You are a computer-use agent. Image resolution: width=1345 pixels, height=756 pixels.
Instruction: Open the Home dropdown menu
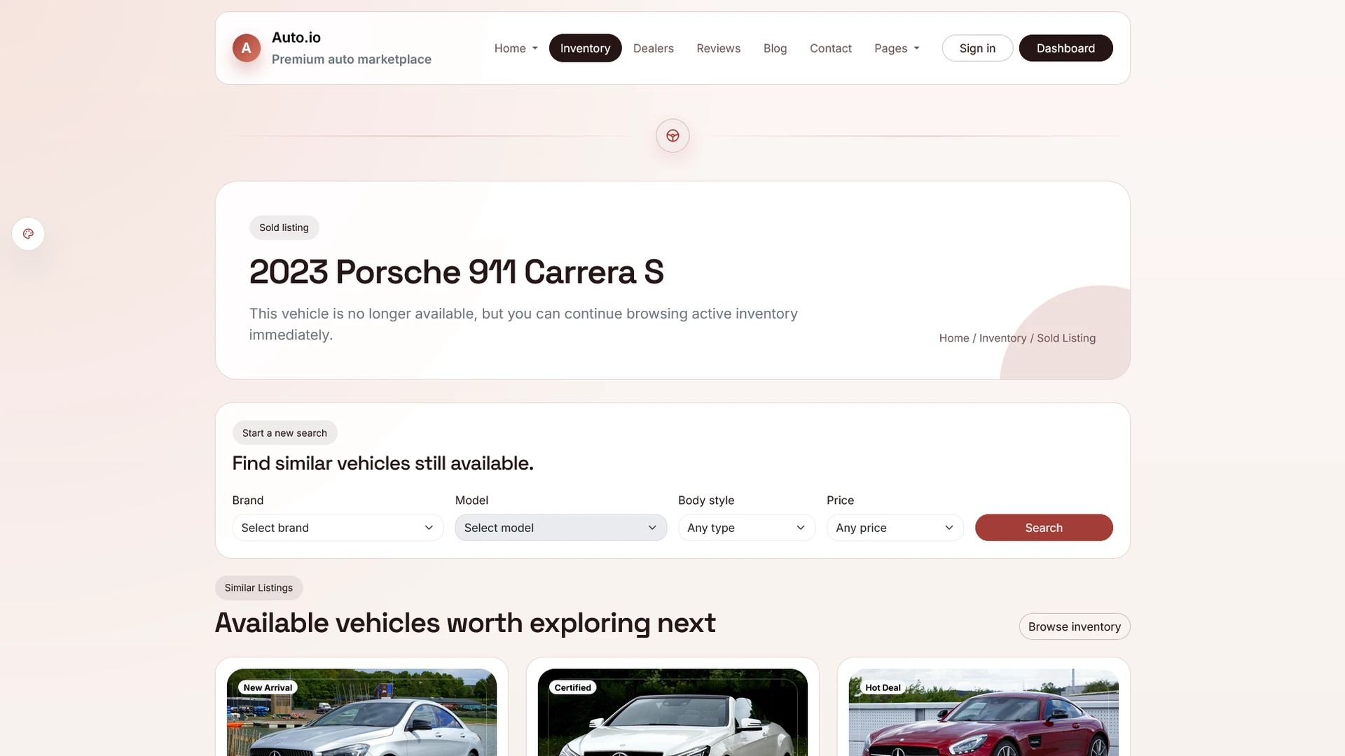(516, 48)
